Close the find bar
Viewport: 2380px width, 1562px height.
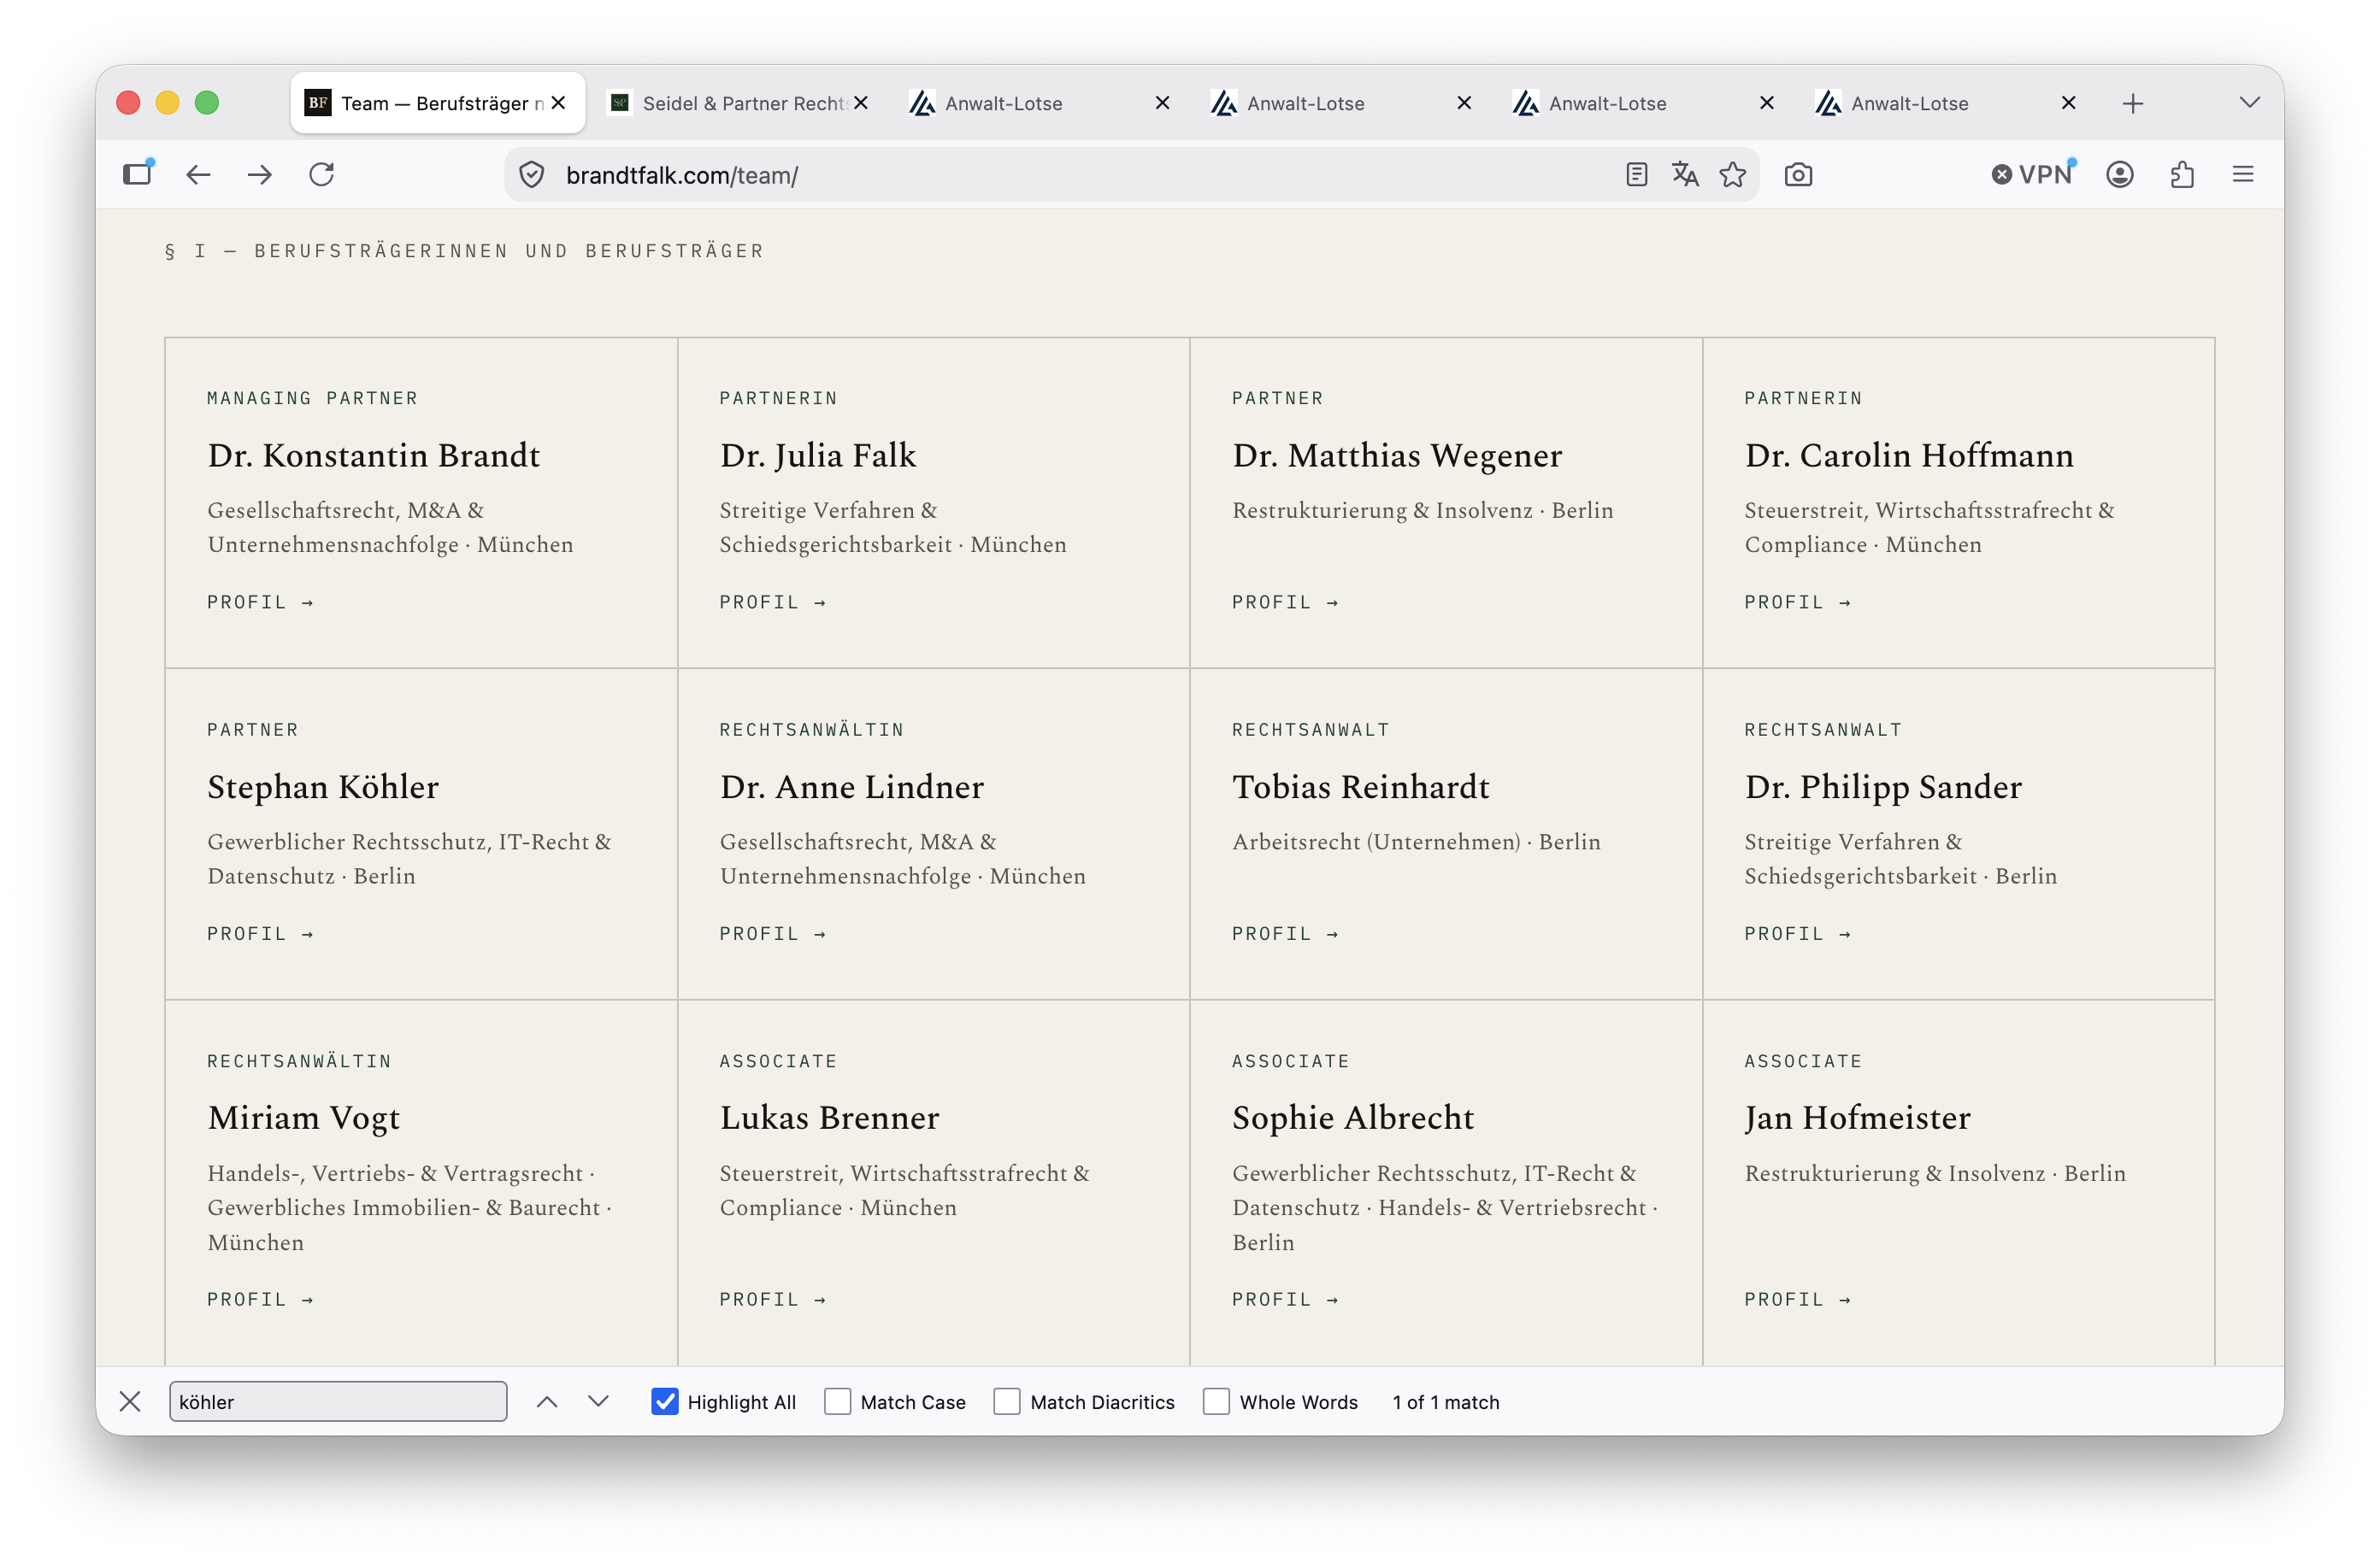pos(130,1401)
